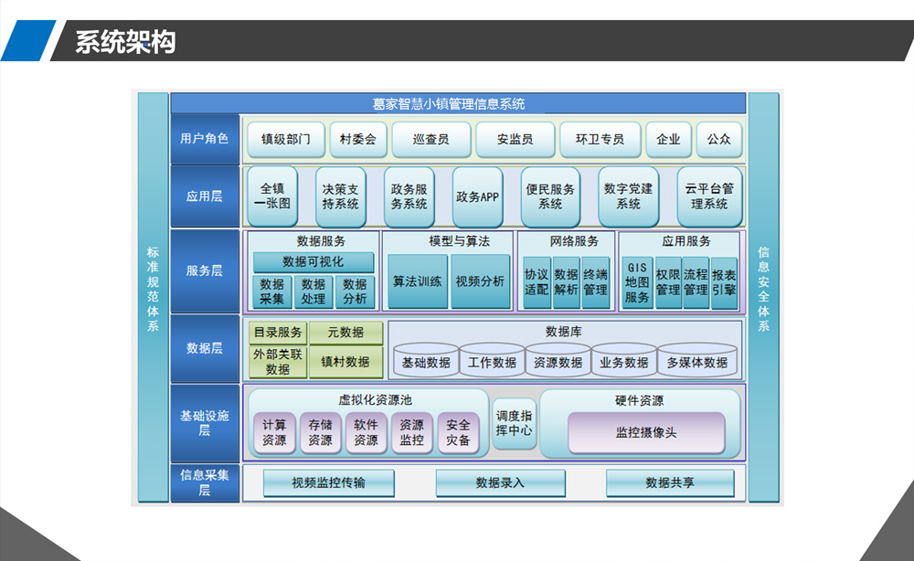Select the 全镇一张图 application block
This screenshot has width=914, height=561.
click(x=273, y=196)
